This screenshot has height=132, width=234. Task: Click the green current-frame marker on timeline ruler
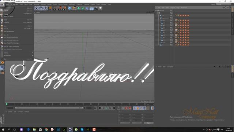click(7, 104)
